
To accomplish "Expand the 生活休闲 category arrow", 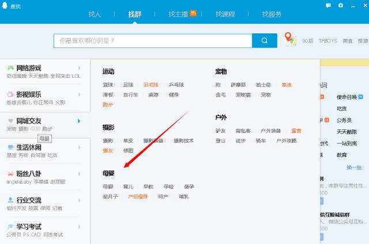I will [x=80, y=147].
